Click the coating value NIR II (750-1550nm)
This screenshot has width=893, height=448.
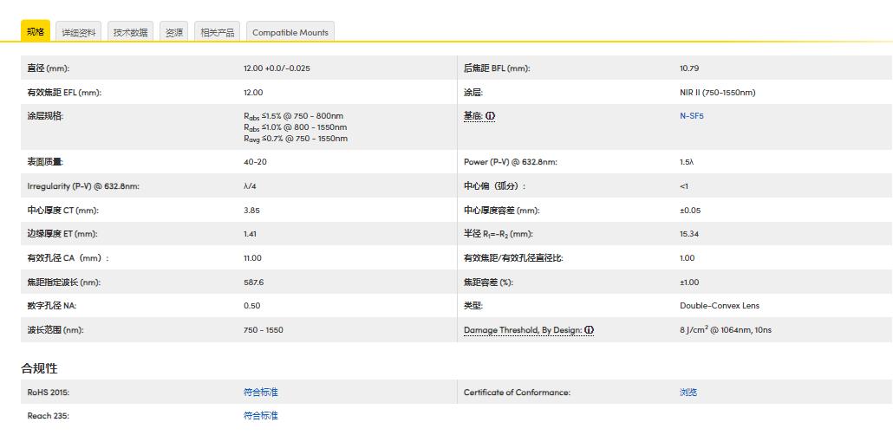[718, 92]
